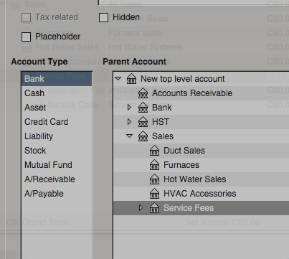Select HST as parent account
Image resolution: width=289 pixels, height=259 pixels.
click(161, 122)
